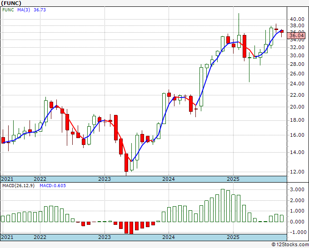
Task: Click 2021 on the MACD timeline
Action: pos(7,237)
